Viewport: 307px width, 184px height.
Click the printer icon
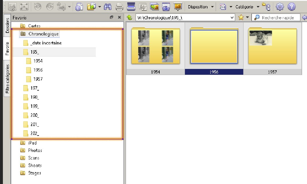point(119,7)
